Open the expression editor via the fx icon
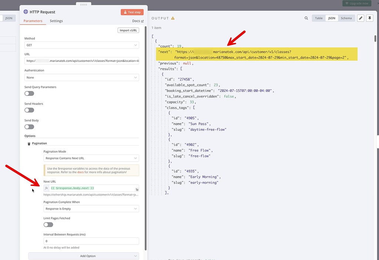Viewport: 379px width, 260px height. pos(47,188)
